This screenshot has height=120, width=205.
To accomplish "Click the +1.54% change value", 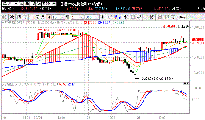I will [89, 9].
